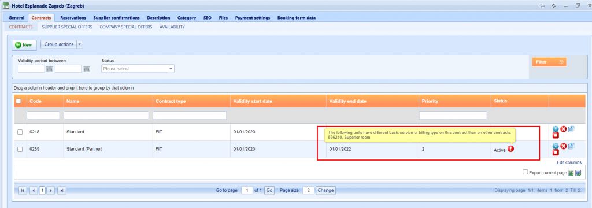This screenshot has height=208, width=592.
Task: Check the box for contract 6289
Action: 20,149
